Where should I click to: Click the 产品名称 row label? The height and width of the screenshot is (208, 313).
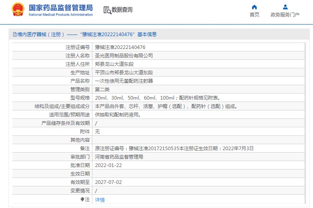pos(80,81)
